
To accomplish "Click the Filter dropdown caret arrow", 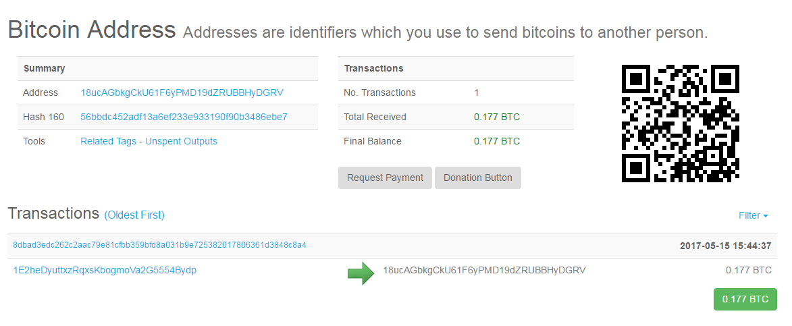I will click(766, 216).
